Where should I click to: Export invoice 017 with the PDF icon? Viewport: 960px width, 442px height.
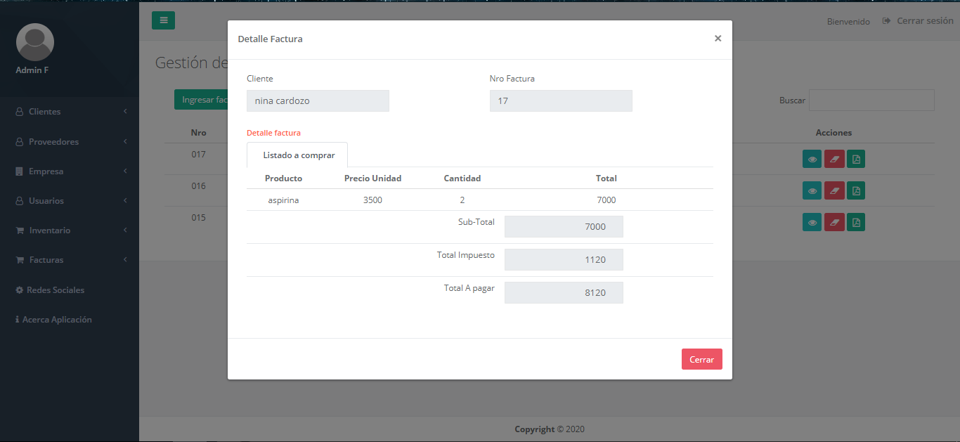click(x=856, y=159)
